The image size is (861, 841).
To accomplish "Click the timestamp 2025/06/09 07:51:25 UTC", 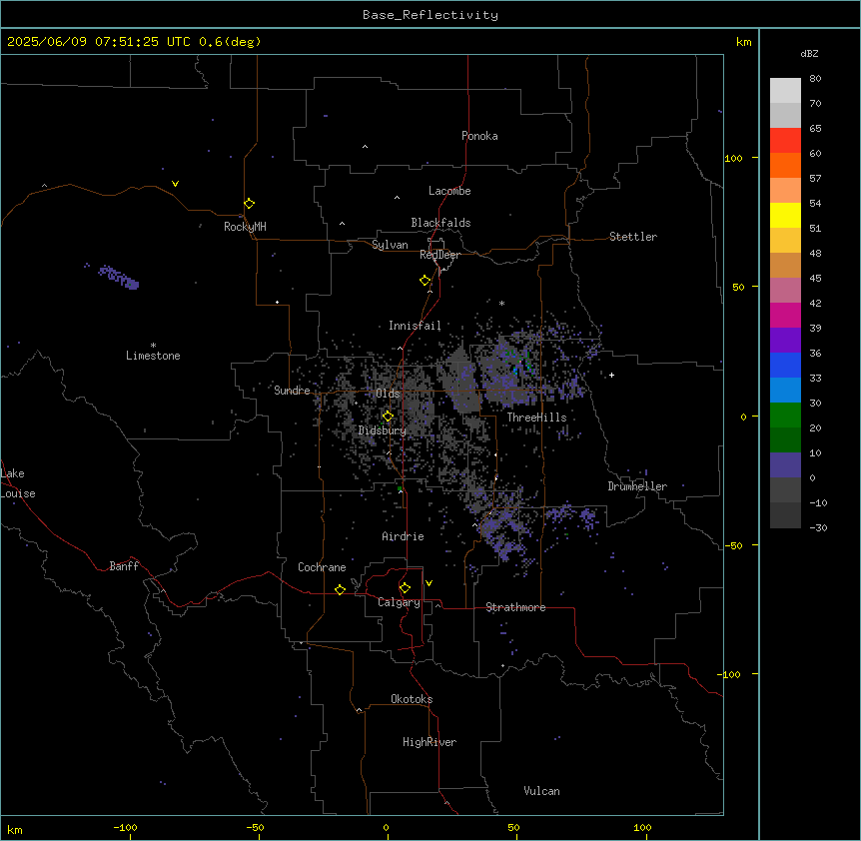I will point(99,42).
